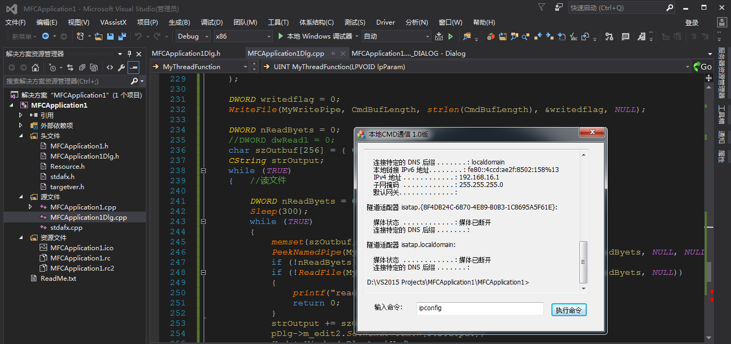Click the View Code angle-brackets icon
This screenshot has width=731, height=344.
(x=110, y=67)
